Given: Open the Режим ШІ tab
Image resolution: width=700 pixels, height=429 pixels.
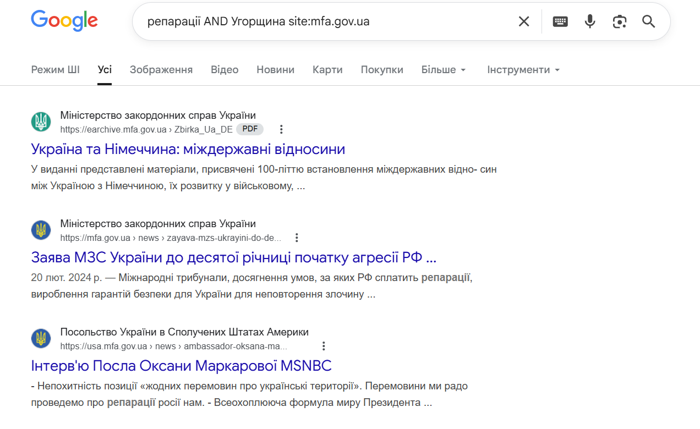Looking at the screenshot, I should pos(55,70).
